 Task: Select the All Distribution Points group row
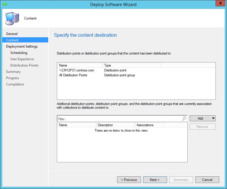pyautogui.click(x=73, y=75)
